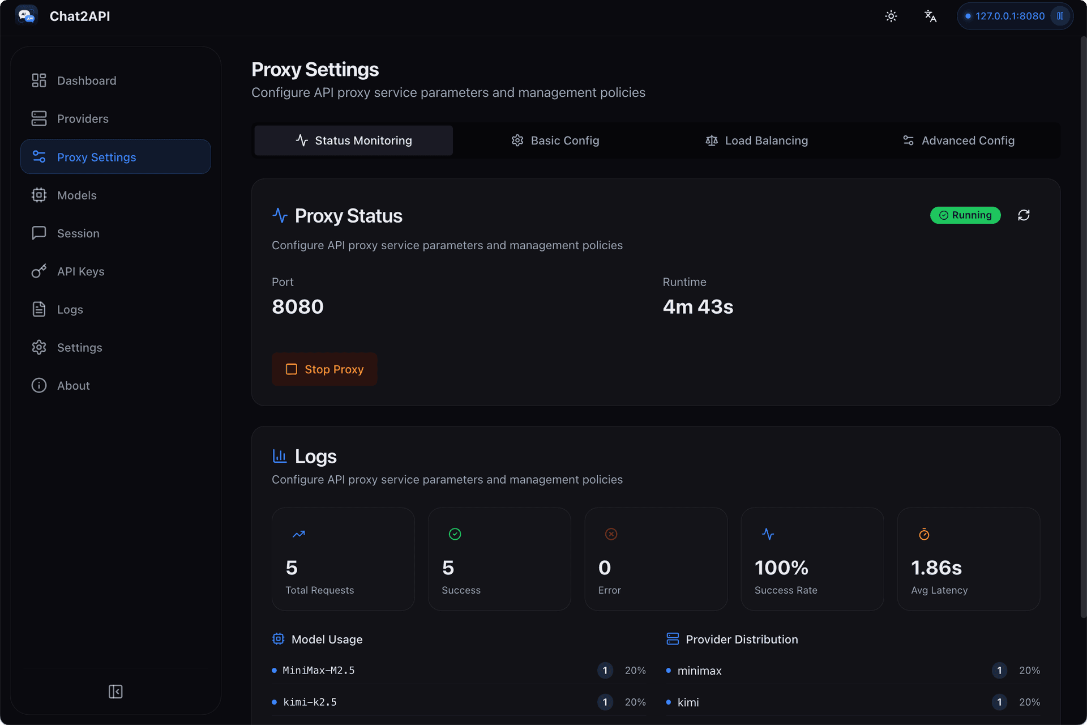Click the vertical page scrollbar

coord(1083,327)
